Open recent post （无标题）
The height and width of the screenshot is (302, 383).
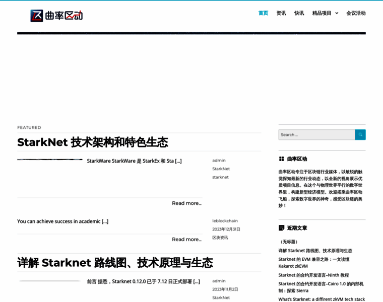(288, 242)
